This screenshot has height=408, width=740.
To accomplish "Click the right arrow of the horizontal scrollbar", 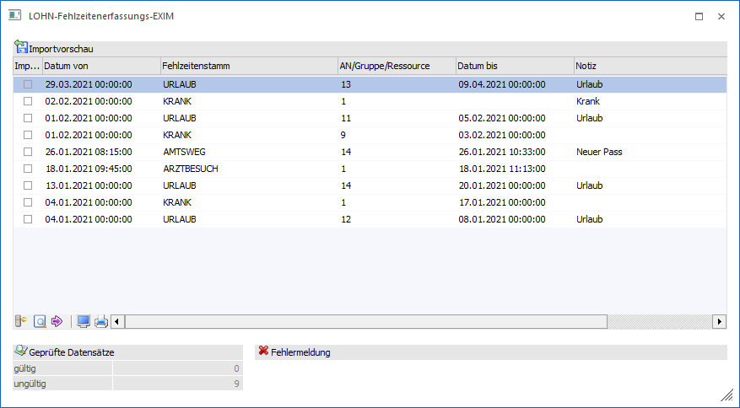I will coord(719,322).
